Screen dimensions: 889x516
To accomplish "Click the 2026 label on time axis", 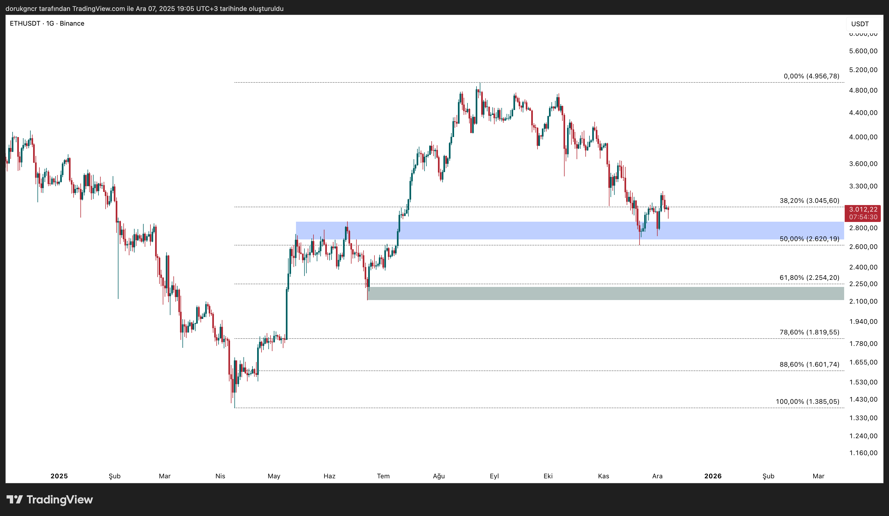I will tap(713, 476).
